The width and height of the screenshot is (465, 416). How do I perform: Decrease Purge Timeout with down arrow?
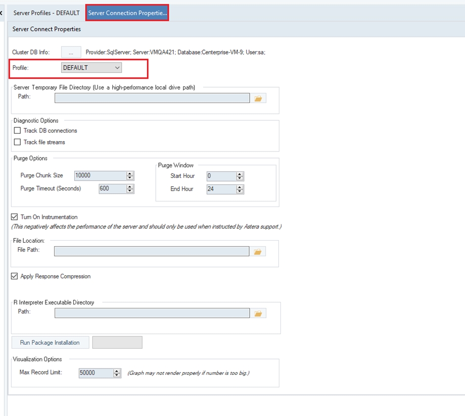[130, 191]
